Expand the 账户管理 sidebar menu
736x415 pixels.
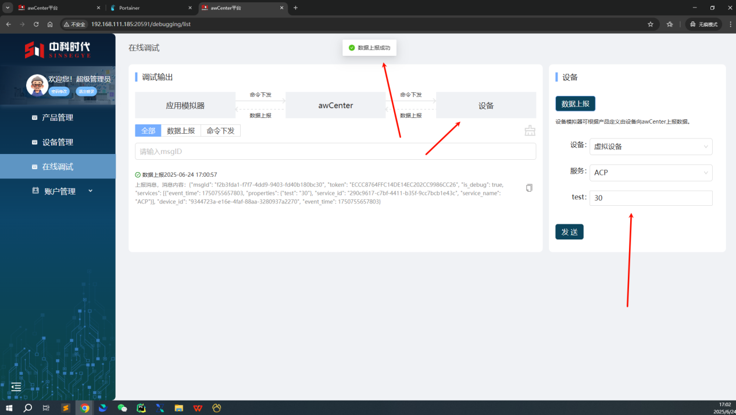60,191
